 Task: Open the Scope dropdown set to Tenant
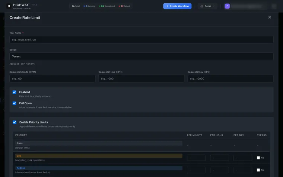(x=141, y=57)
